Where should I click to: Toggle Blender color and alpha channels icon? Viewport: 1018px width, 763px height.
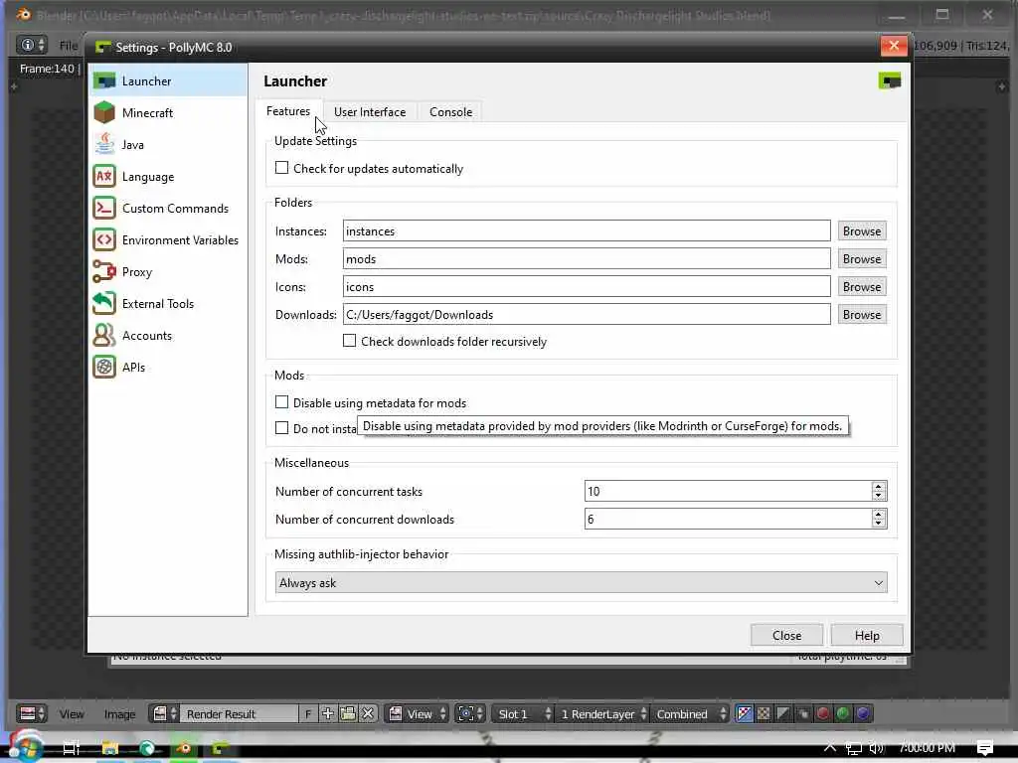coord(744,713)
